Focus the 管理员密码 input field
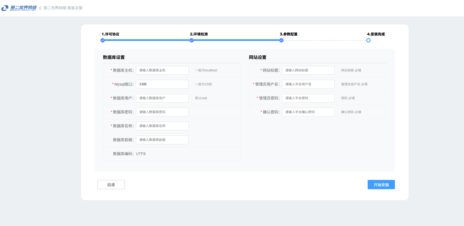Viewport: 464px width, 226px height. coord(308,98)
